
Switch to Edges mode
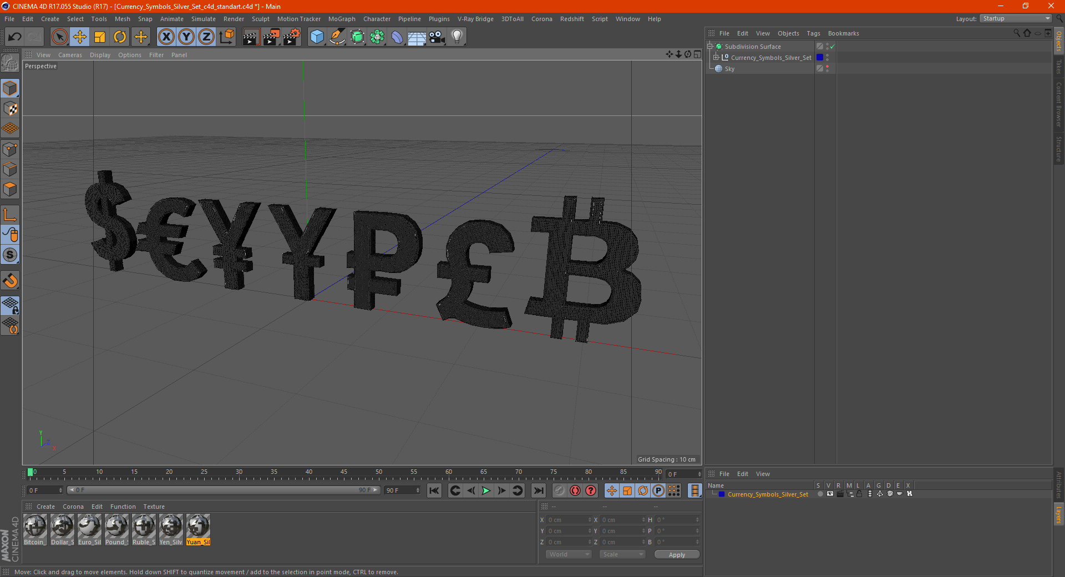[x=10, y=169]
